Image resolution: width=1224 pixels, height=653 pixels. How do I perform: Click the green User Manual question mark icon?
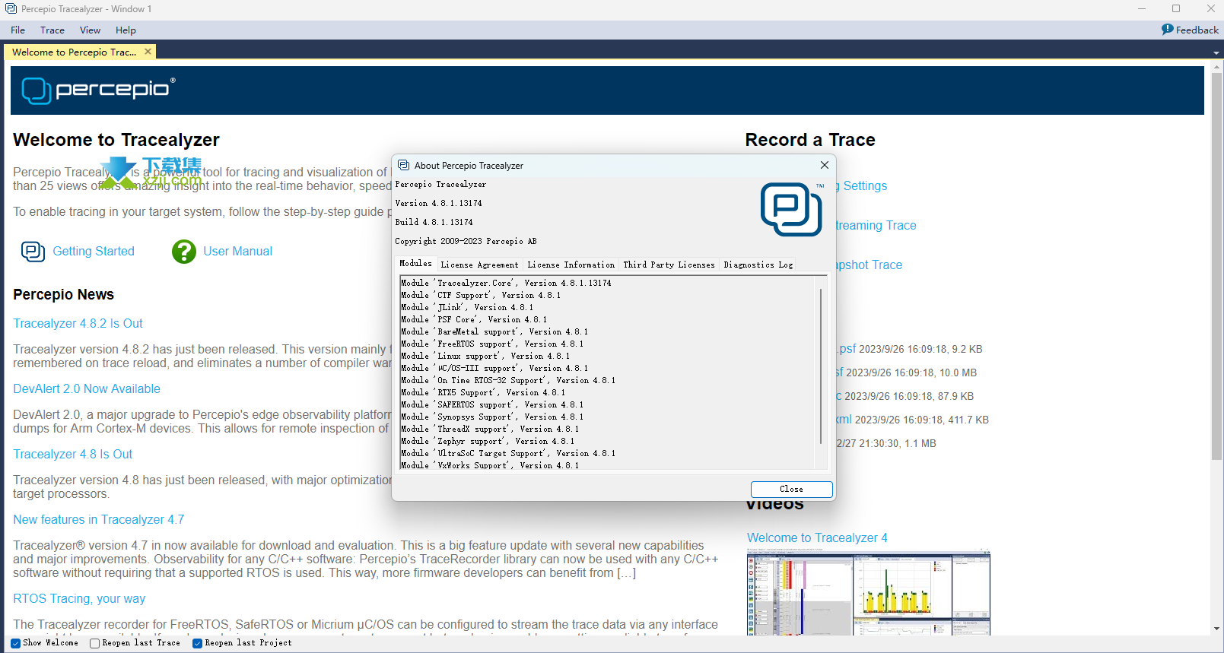(184, 252)
